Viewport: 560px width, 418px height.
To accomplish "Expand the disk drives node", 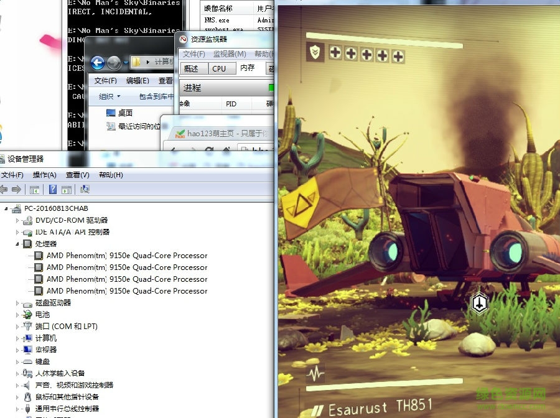I will coord(17,303).
